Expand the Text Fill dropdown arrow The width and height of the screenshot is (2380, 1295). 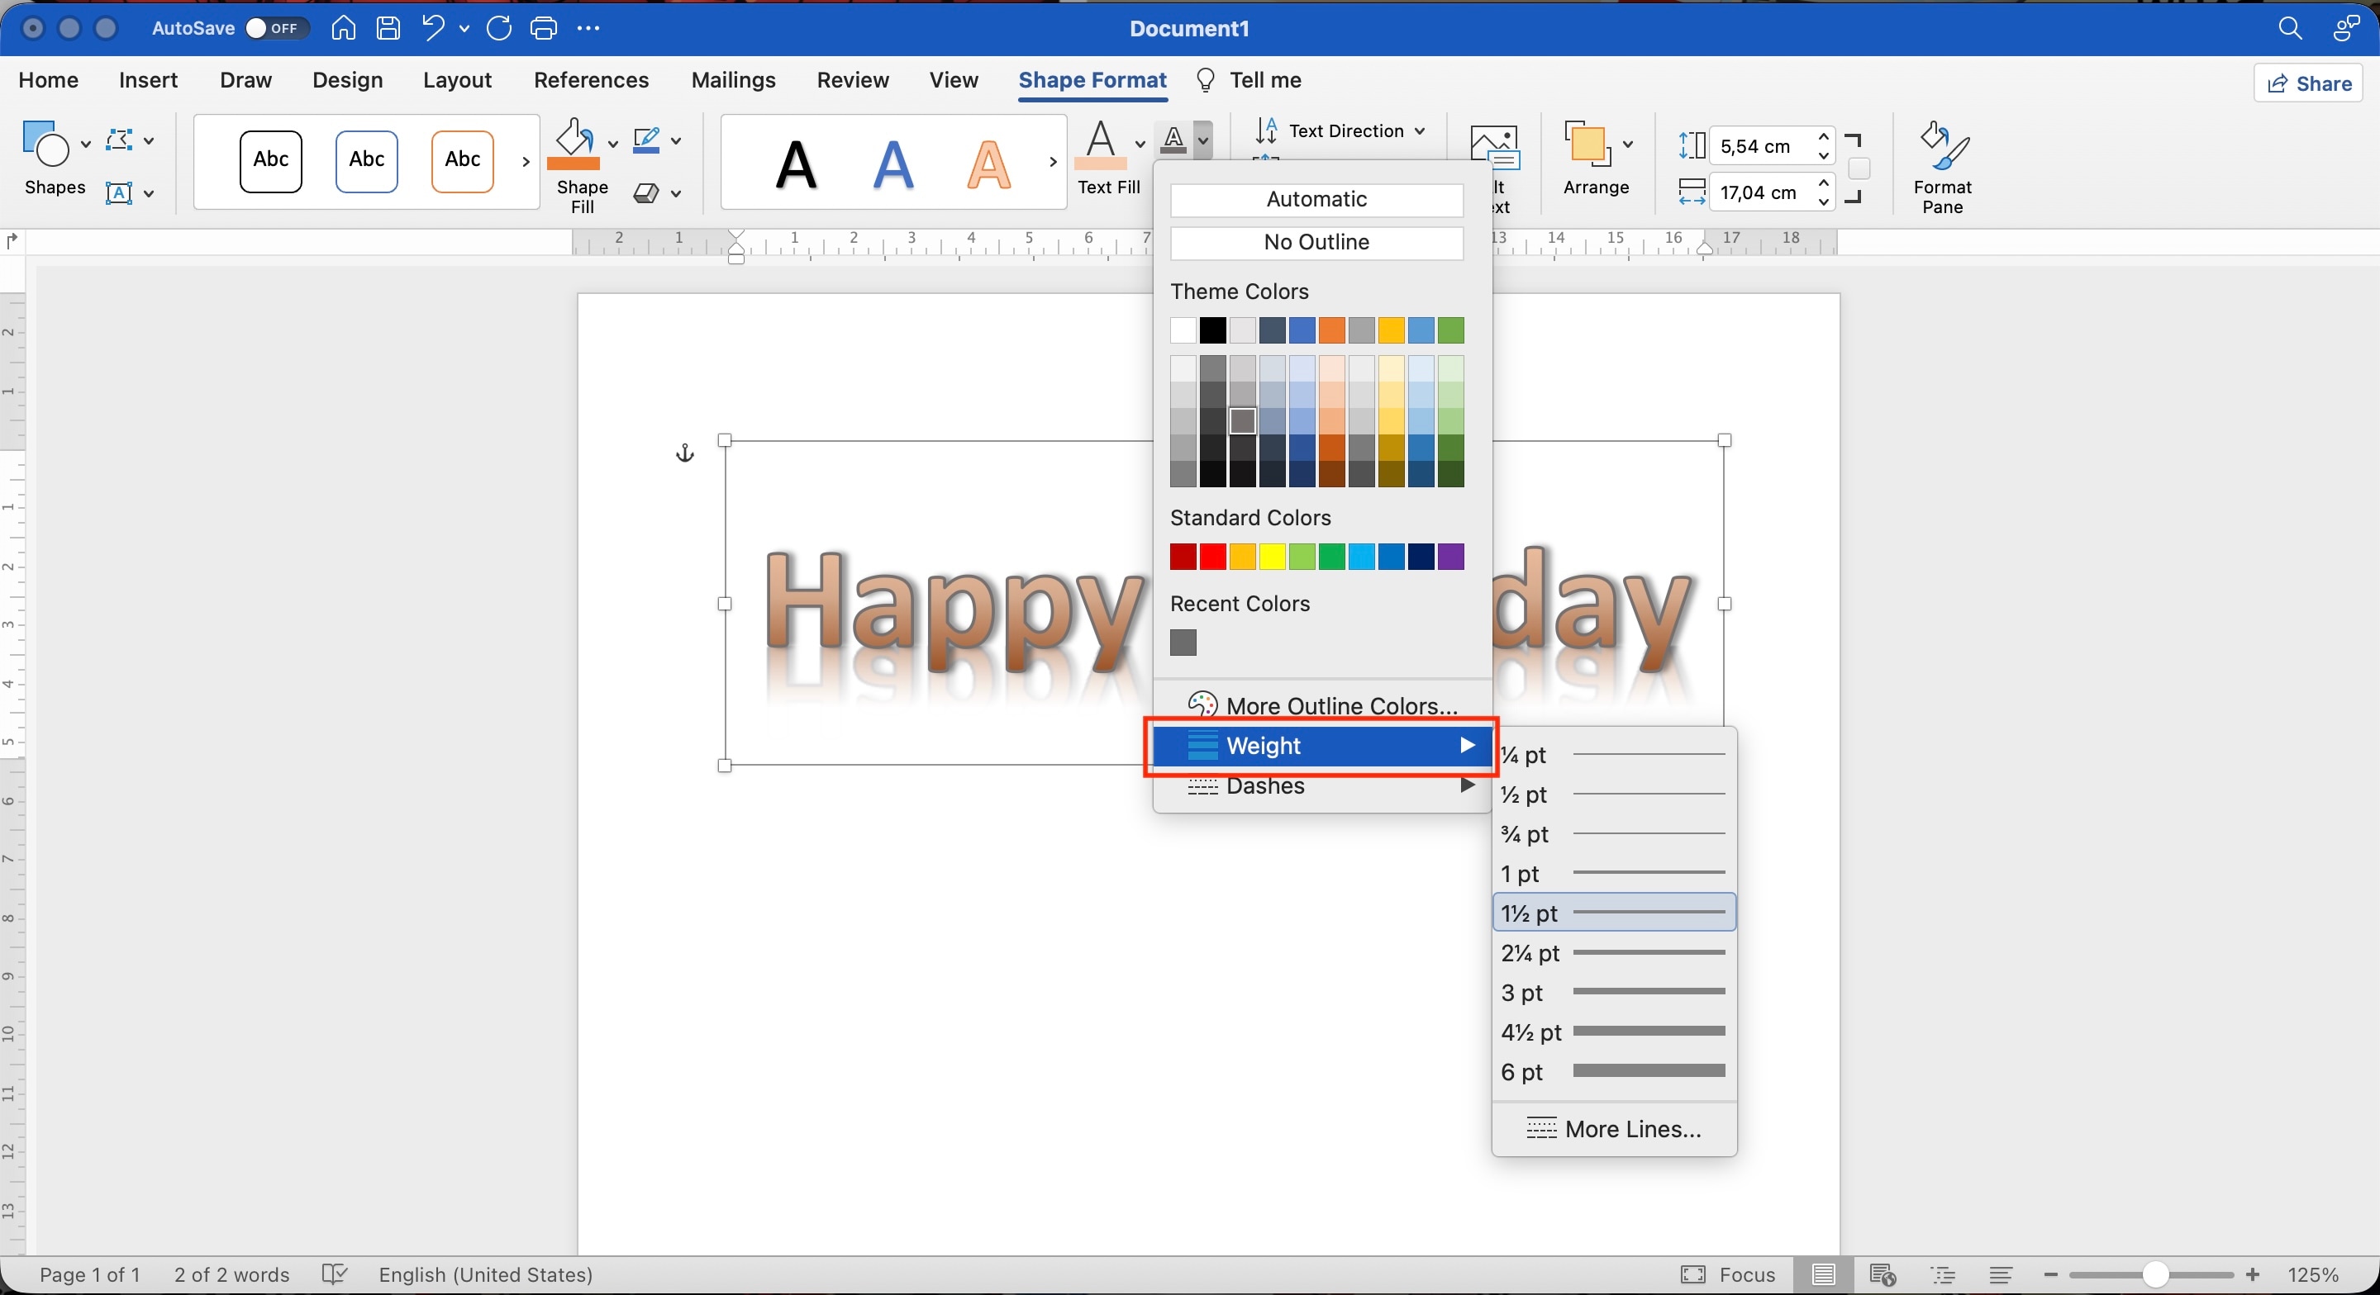[x=1140, y=143]
